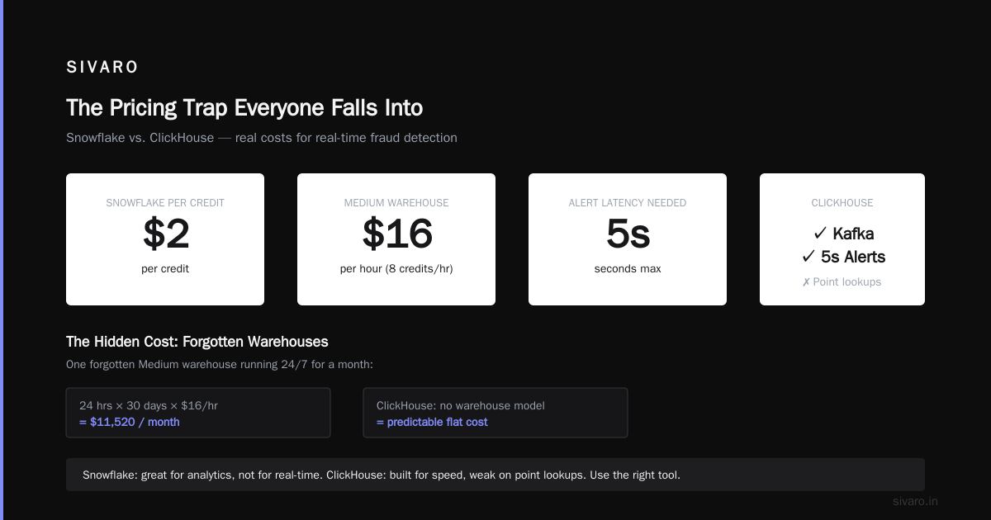
Task: Click the per hour (8 credits/hr) caption
Action: (396, 269)
